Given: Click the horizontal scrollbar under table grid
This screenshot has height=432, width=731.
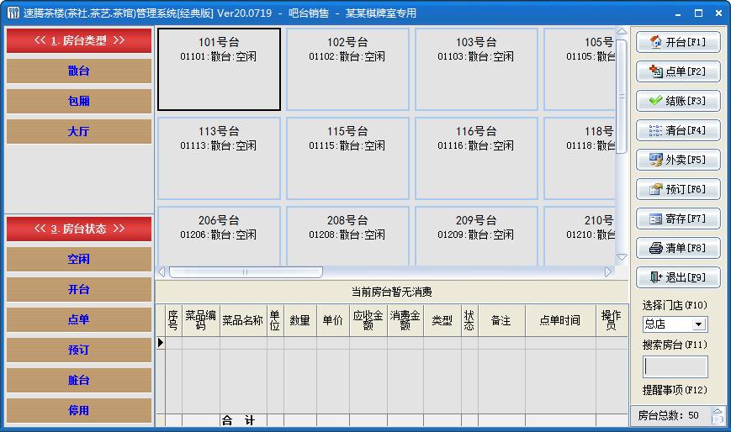Looking at the screenshot, I should [246, 272].
